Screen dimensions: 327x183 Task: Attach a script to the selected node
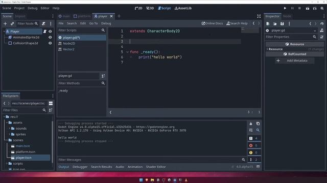[43, 24]
